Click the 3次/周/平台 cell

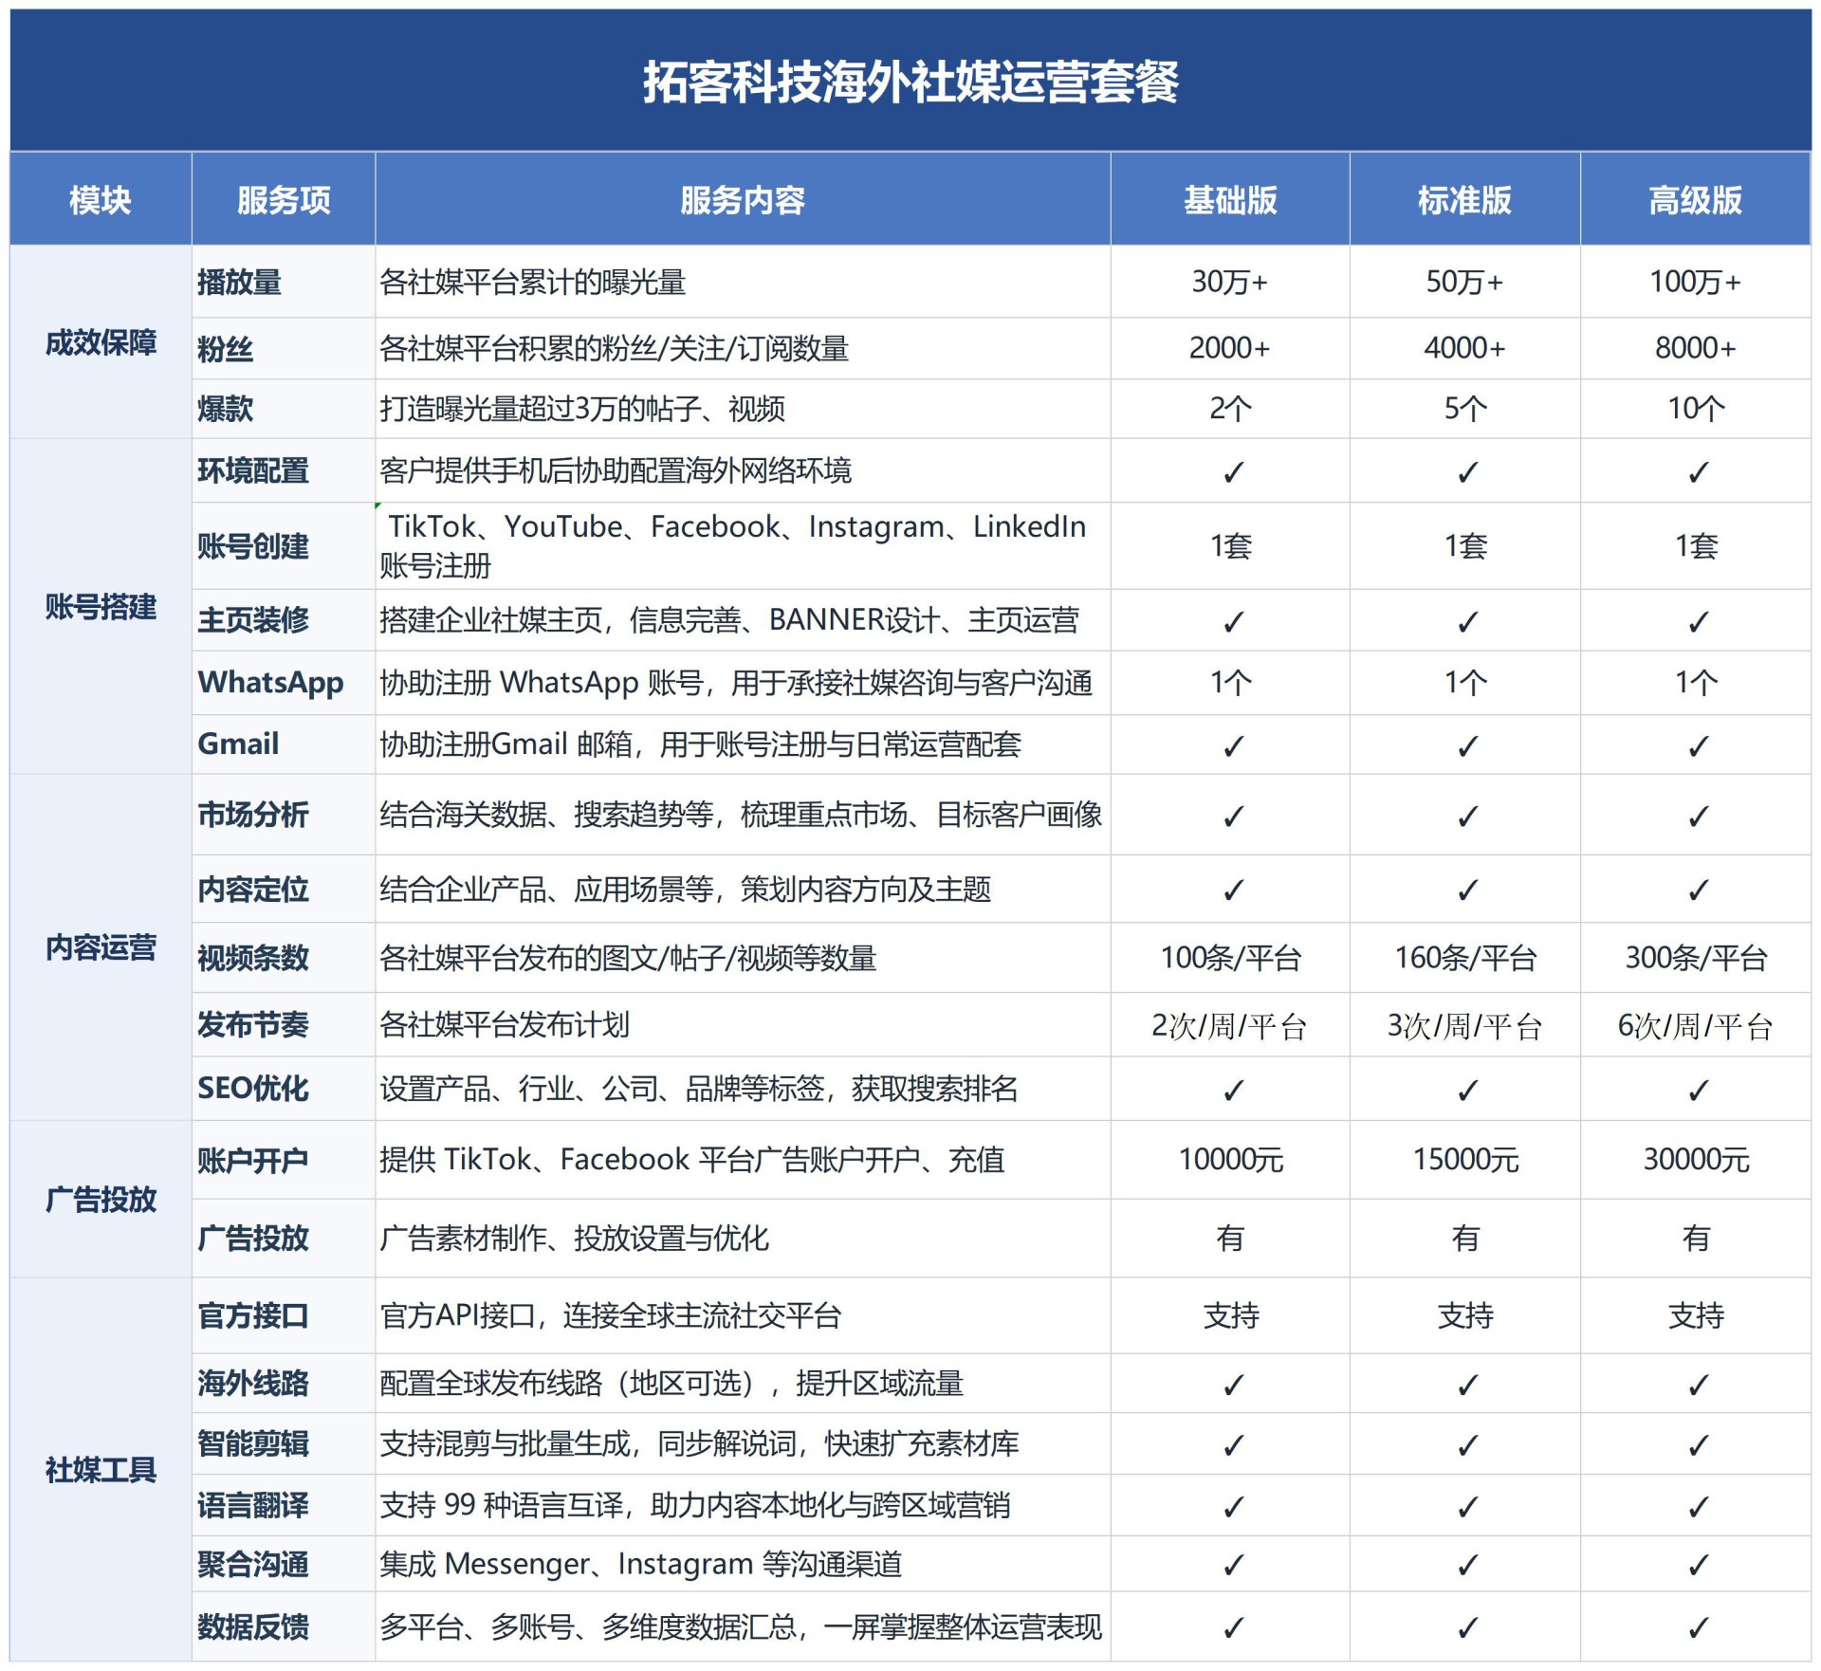click(x=1464, y=1025)
